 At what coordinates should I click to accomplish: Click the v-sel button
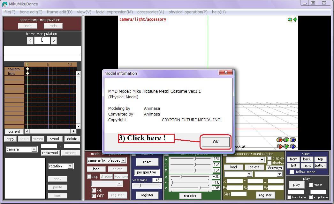pyautogui.click(x=55, y=139)
